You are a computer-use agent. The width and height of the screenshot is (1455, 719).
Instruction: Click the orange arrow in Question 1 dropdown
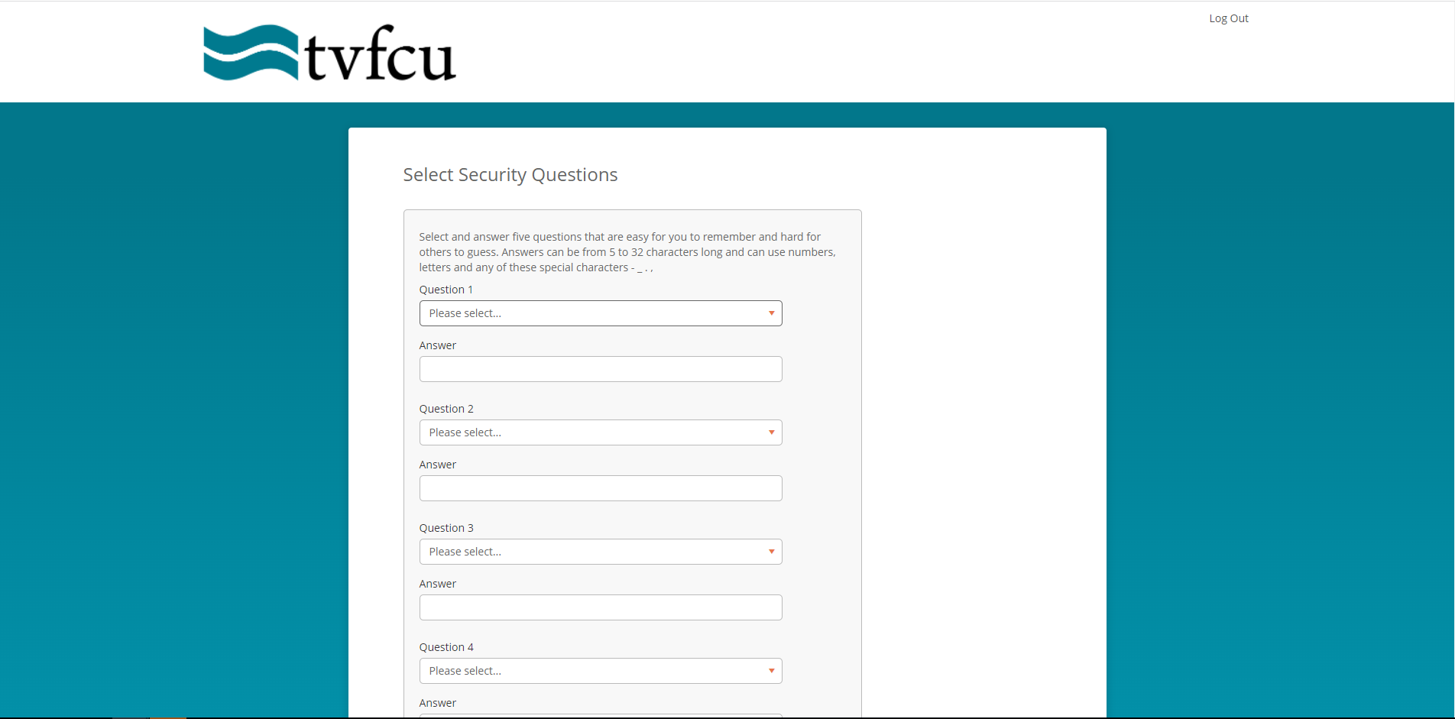(x=771, y=313)
